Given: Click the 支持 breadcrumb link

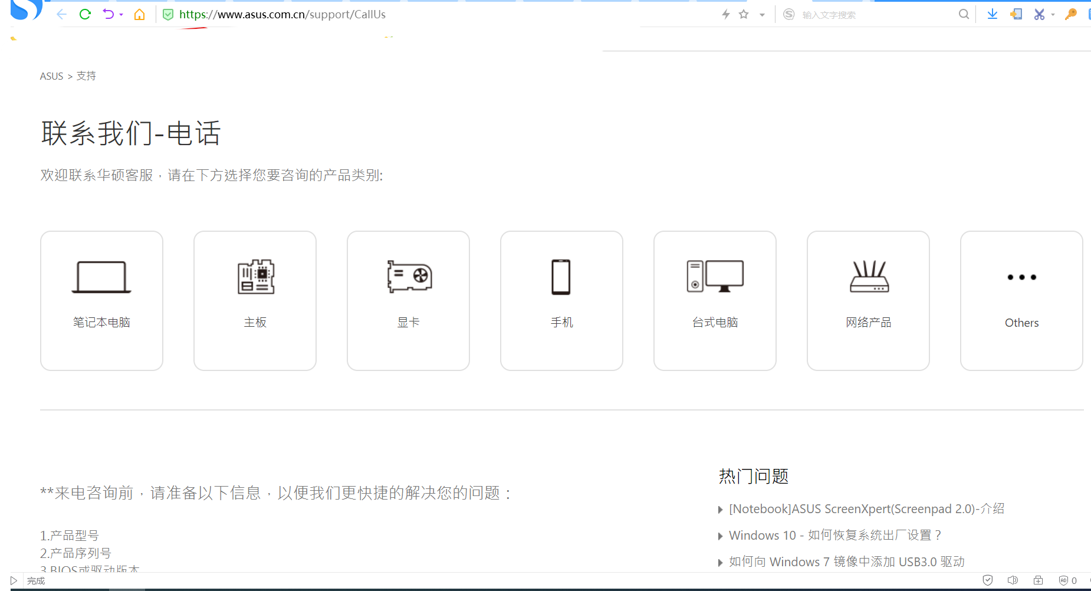Looking at the screenshot, I should click(86, 76).
